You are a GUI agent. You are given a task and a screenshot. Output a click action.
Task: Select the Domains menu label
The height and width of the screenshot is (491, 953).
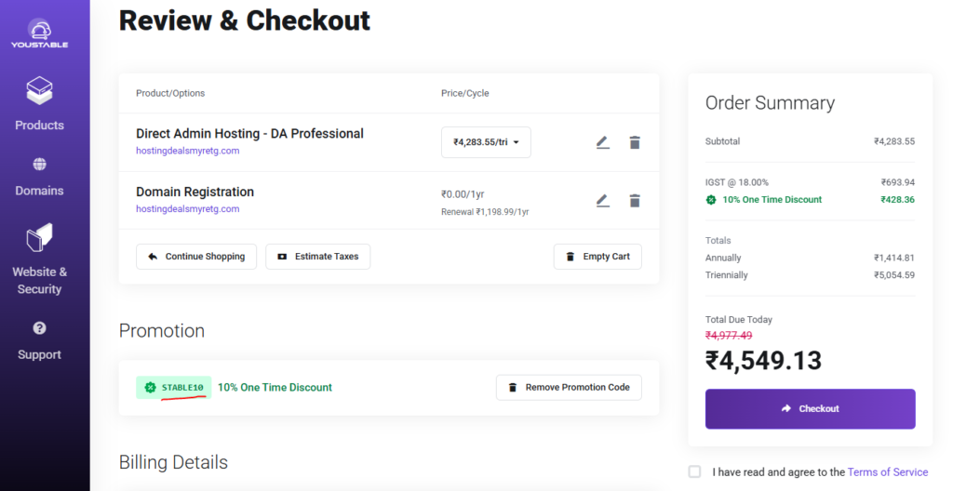[x=39, y=191]
